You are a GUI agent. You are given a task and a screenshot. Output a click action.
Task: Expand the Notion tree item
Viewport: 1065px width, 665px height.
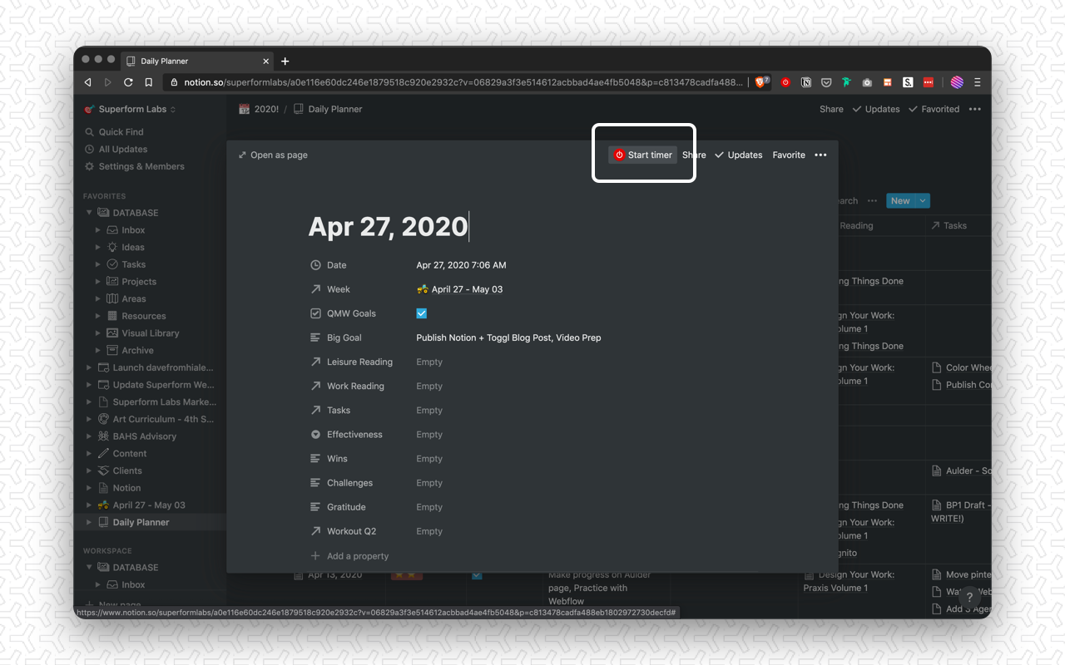tap(89, 488)
